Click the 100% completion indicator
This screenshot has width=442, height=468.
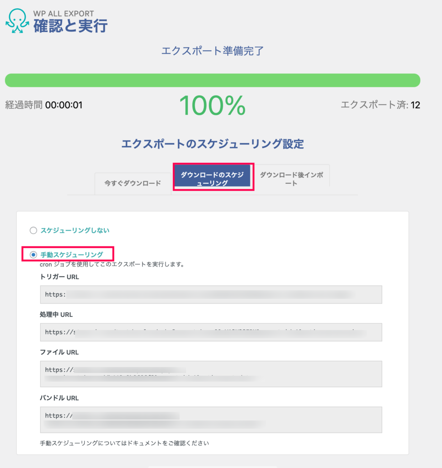pyautogui.click(x=213, y=105)
